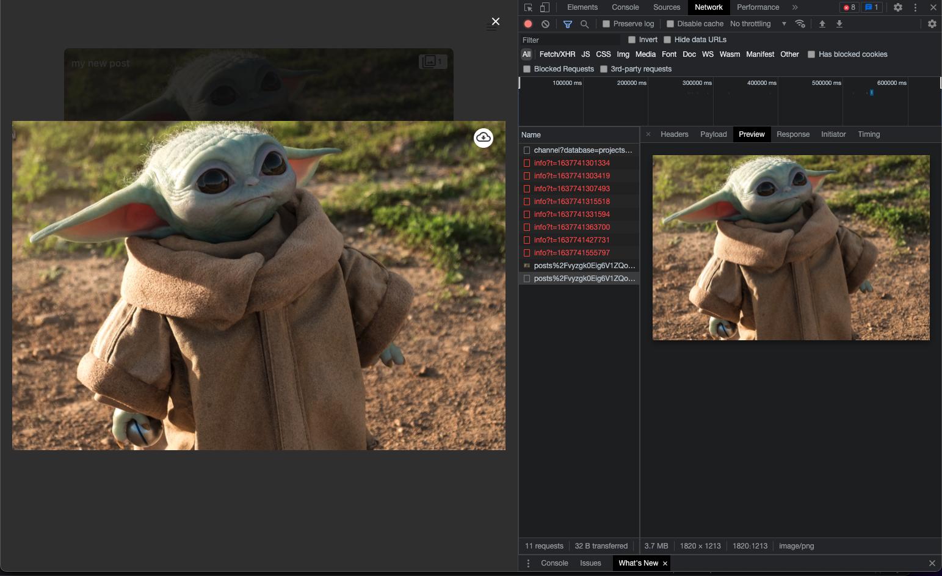Filter requests by Fetch/XHR

tap(557, 54)
